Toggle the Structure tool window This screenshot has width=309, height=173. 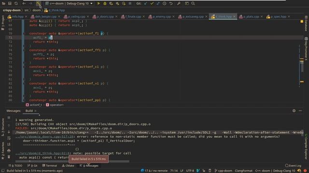point(2,127)
